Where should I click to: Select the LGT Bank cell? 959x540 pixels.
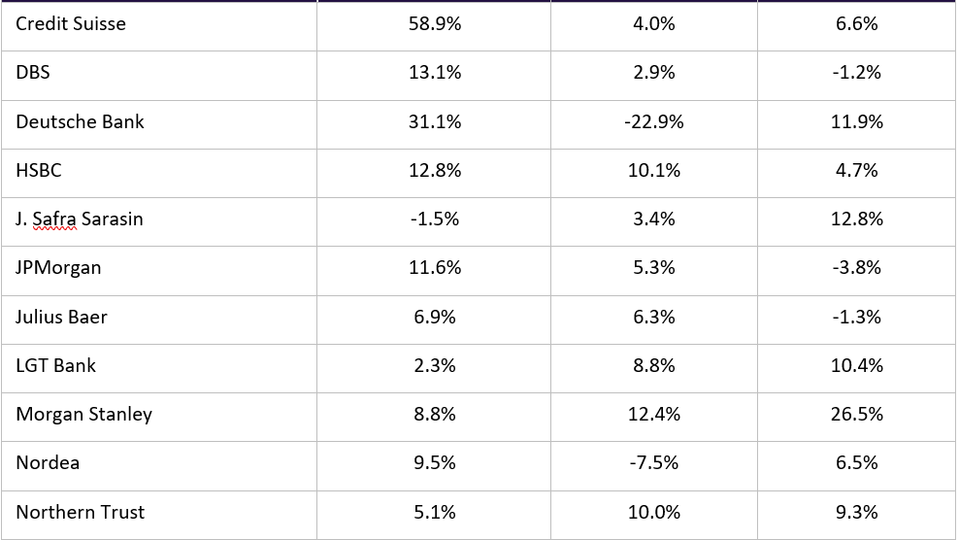click(56, 365)
